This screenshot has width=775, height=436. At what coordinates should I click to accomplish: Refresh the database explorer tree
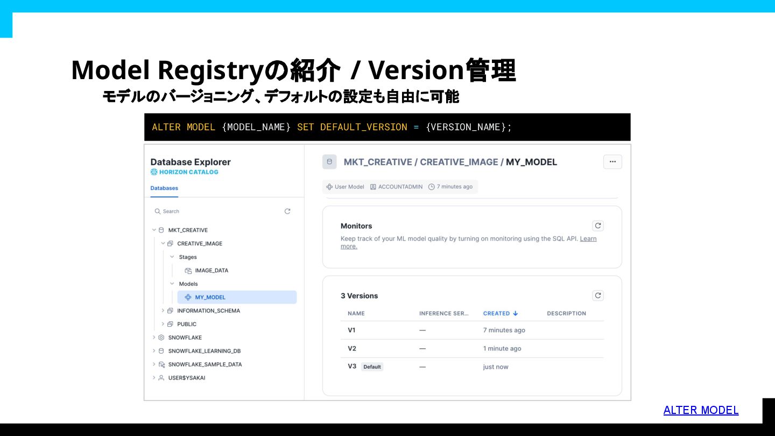coord(287,212)
